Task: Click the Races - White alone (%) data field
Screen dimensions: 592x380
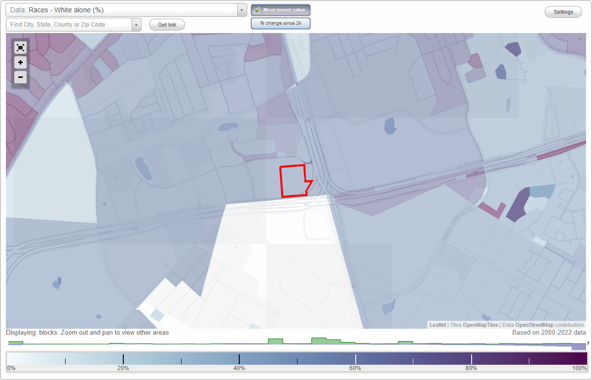Action: [x=121, y=10]
